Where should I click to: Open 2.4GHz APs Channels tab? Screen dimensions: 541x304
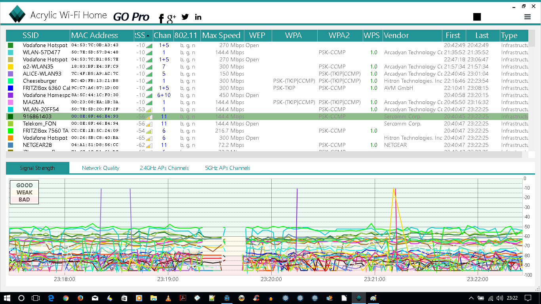point(164,168)
